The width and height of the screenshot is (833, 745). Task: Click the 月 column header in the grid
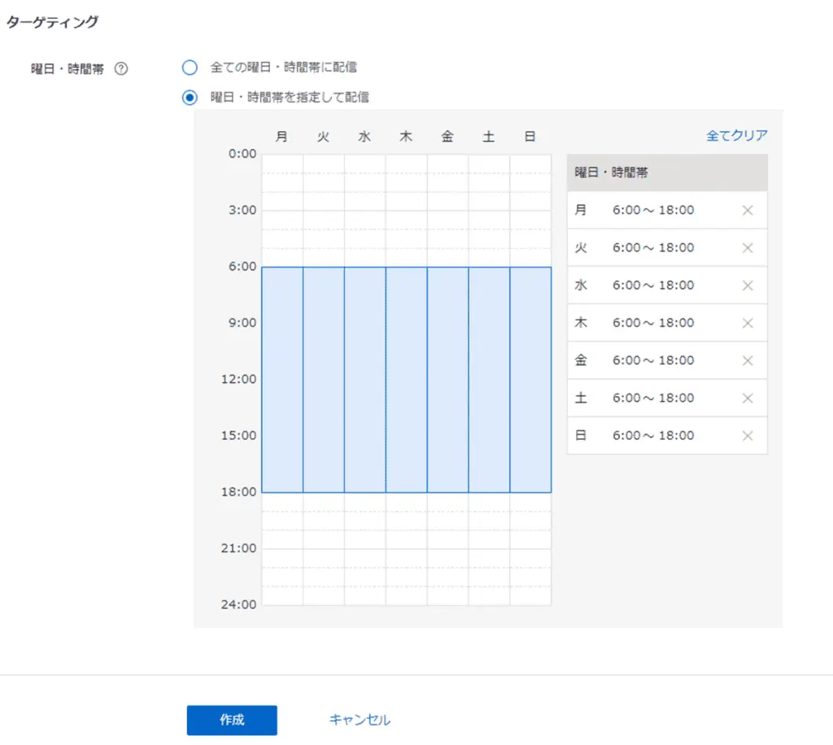pos(282,136)
